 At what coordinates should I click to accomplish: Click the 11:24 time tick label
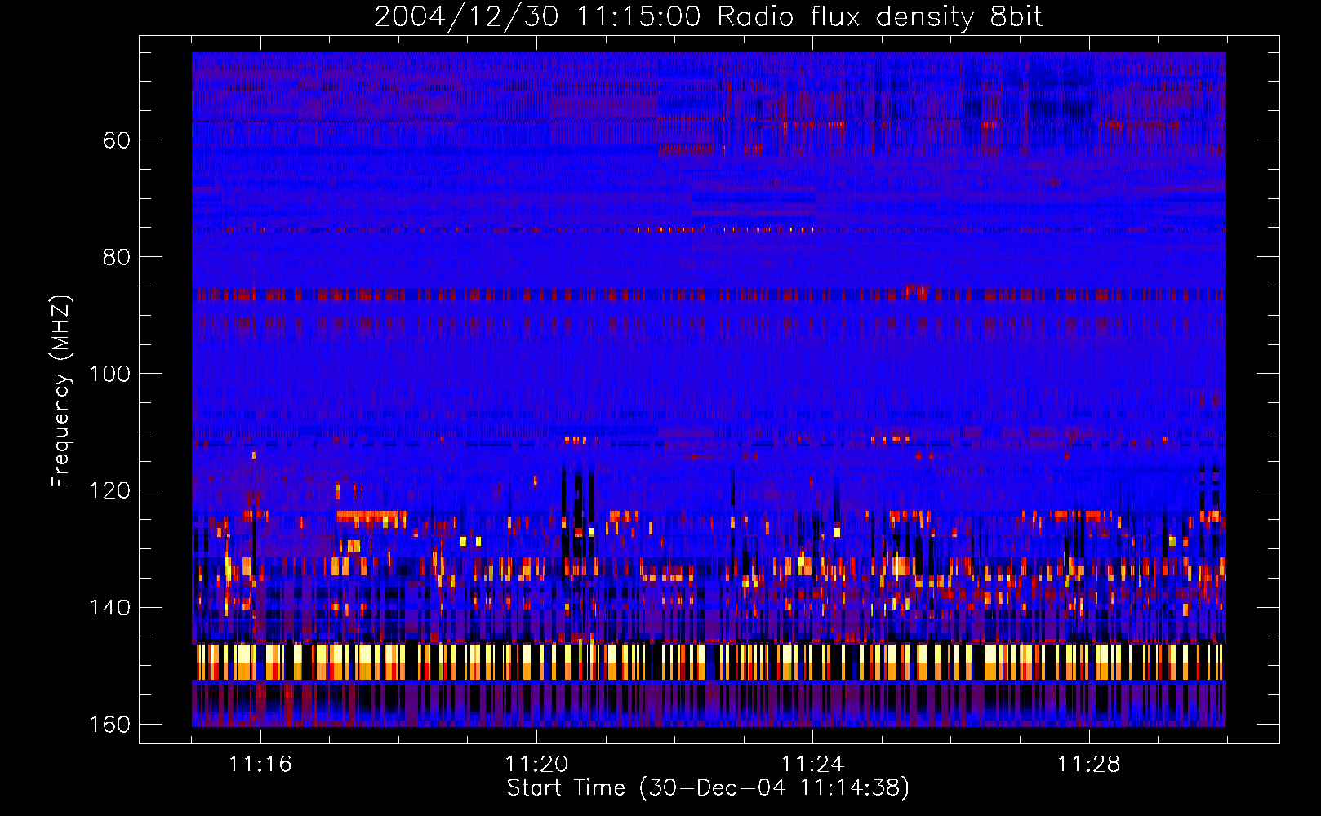click(812, 765)
